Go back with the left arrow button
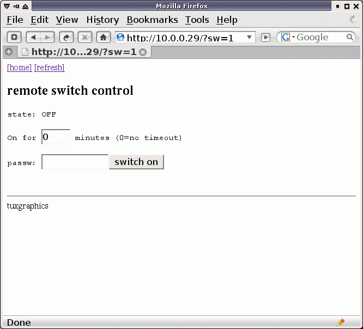This screenshot has width=363, height=329. pyautogui.click(x=33, y=37)
